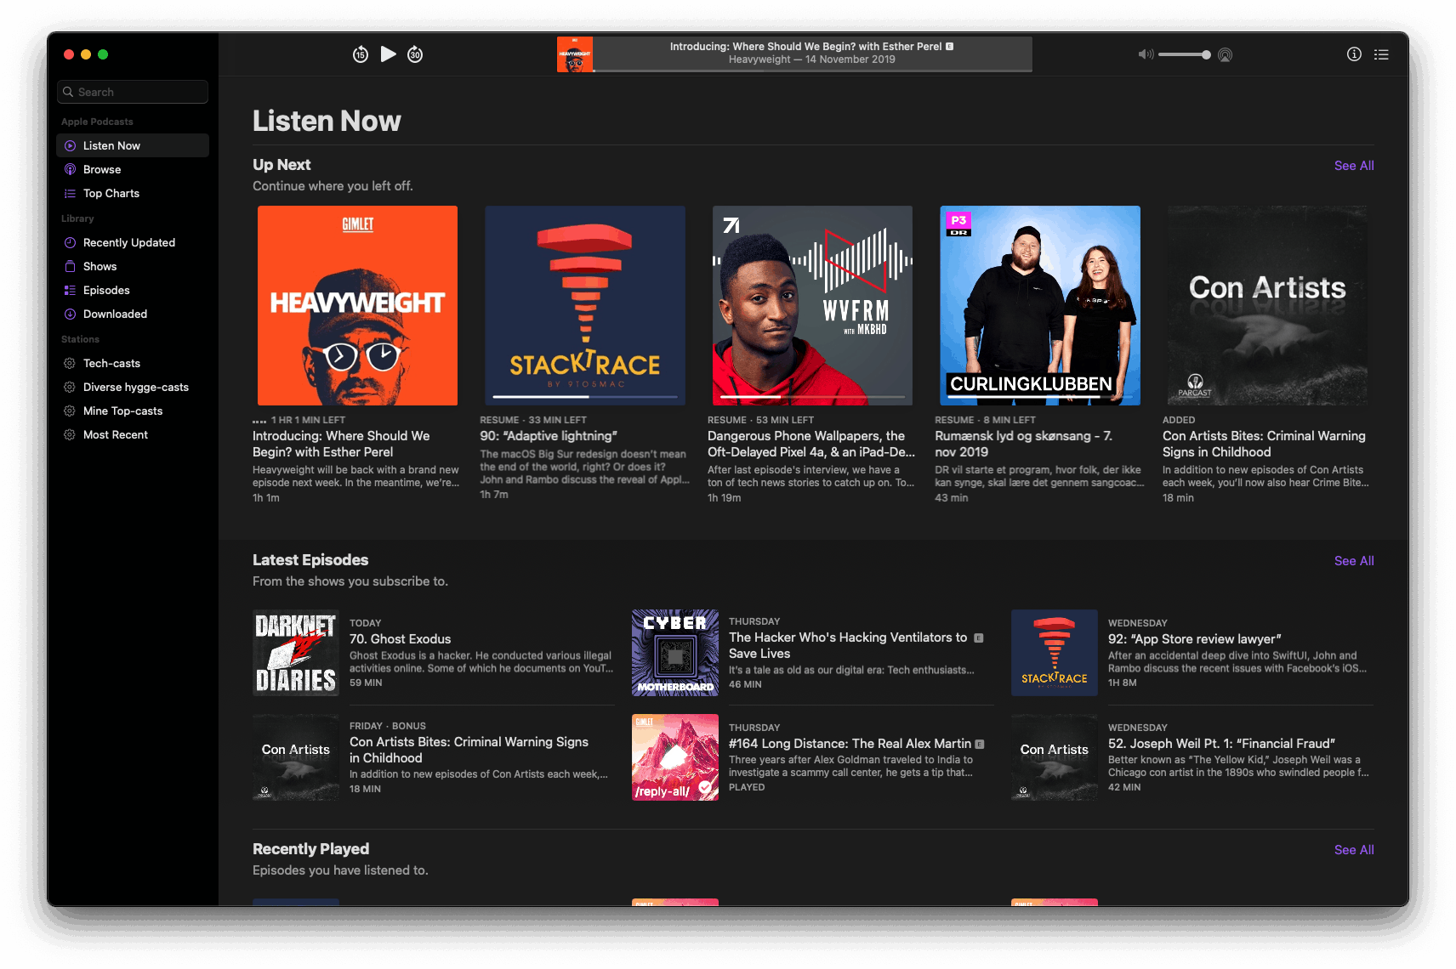Click the episode info icon

1354,54
